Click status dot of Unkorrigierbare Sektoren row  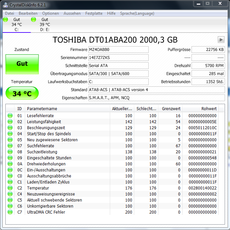[x=10, y=206]
